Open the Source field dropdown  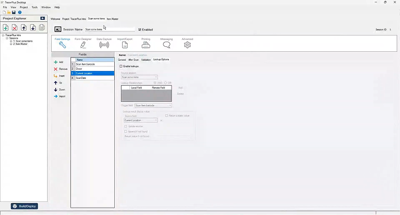141,120
